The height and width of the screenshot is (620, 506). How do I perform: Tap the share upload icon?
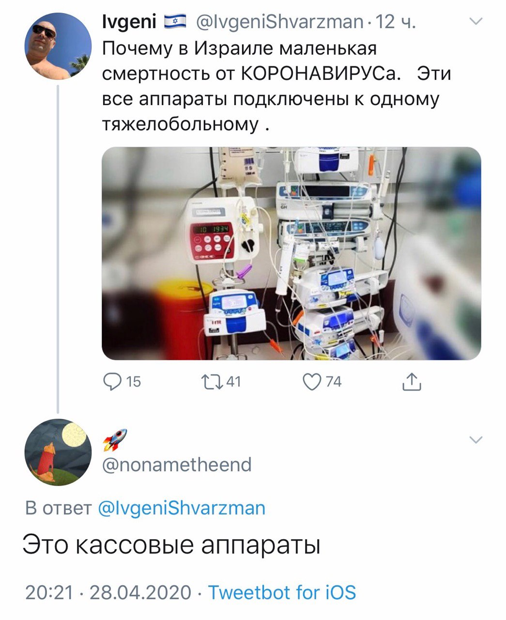[412, 382]
